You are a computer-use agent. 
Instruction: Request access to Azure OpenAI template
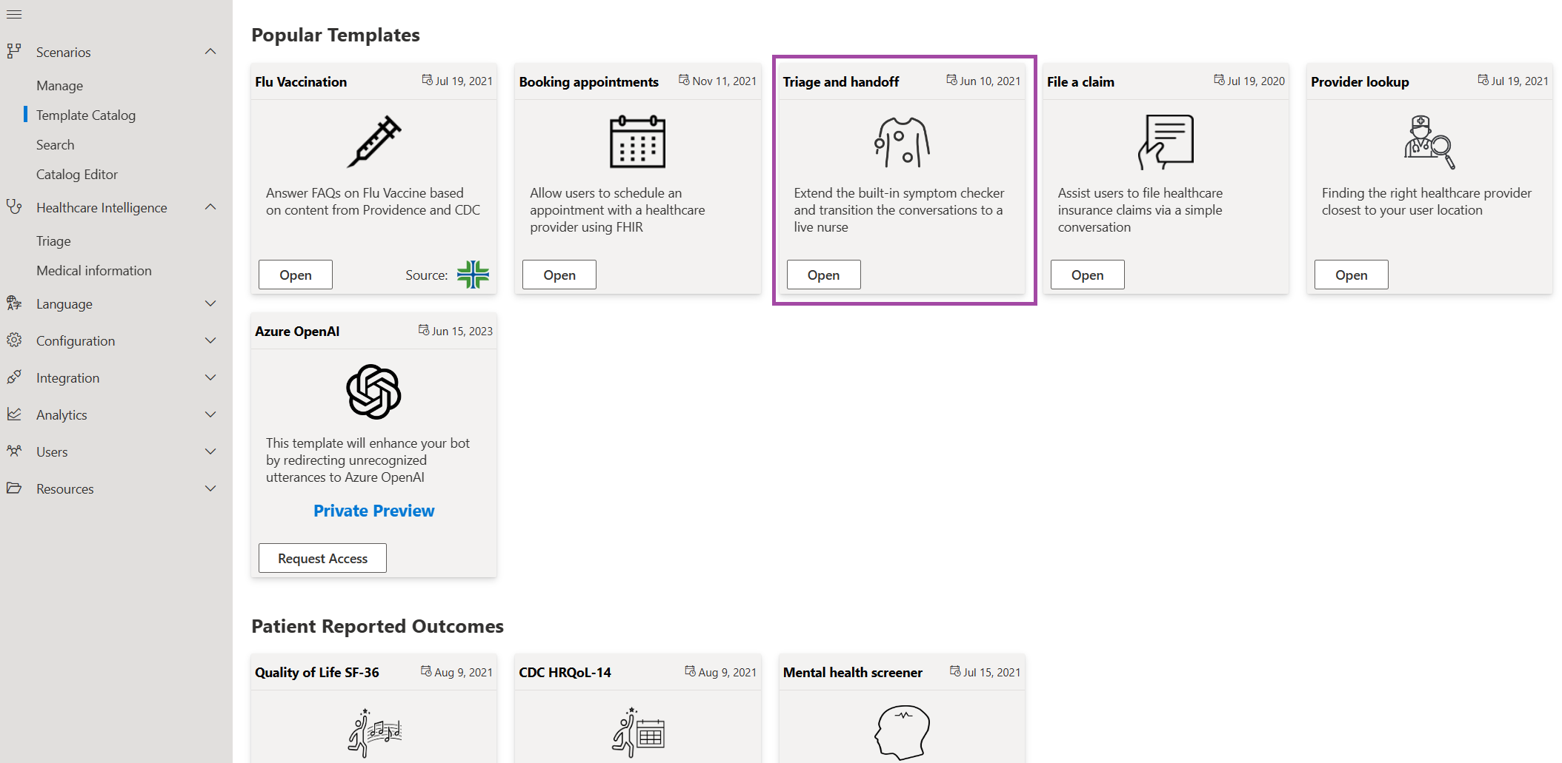(322, 557)
